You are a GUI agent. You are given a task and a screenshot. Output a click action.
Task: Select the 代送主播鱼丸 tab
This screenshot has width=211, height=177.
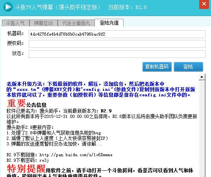[76, 23]
